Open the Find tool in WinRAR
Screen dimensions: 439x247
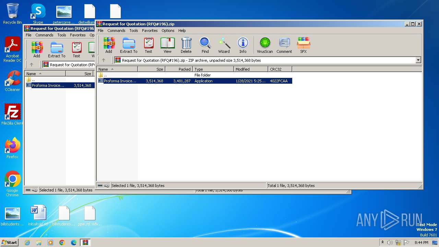205,45
